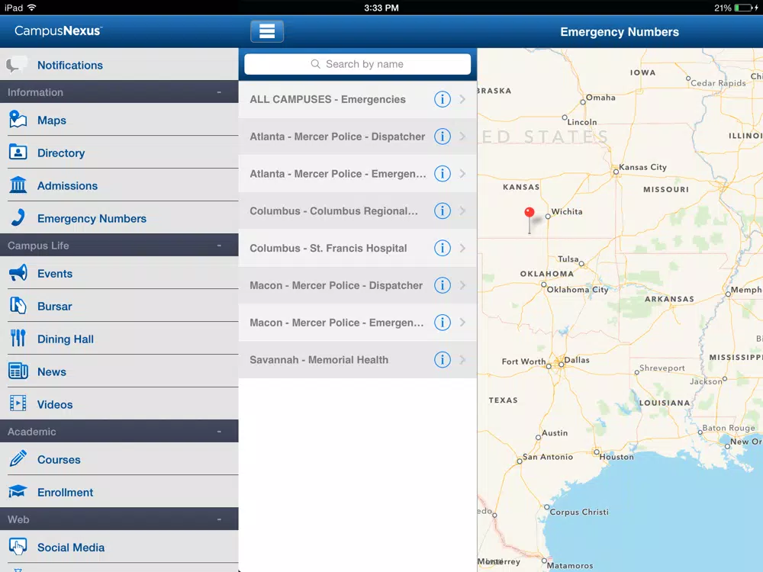Select 'Macon - Mercer Police - Emergen...' row text
Viewport: 763px width, 572px height.
pyautogui.click(x=336, y=323)
